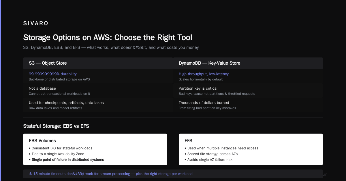The image size is (346, 181).
Task: Click the 'EFS' card title
Action: point(188,140)
